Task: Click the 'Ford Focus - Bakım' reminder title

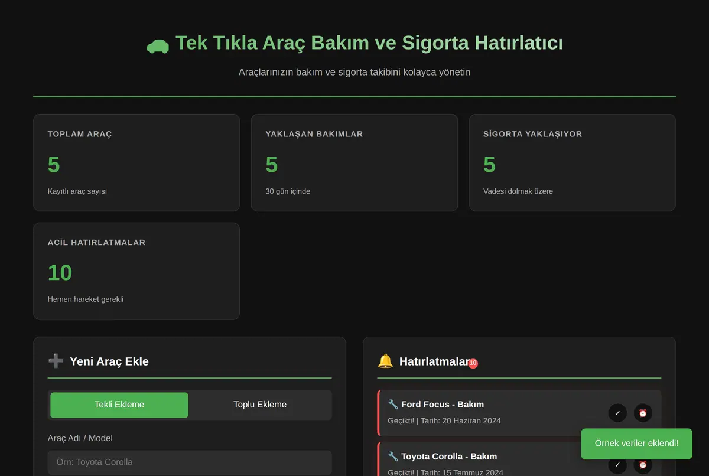Action: (443, 405)
